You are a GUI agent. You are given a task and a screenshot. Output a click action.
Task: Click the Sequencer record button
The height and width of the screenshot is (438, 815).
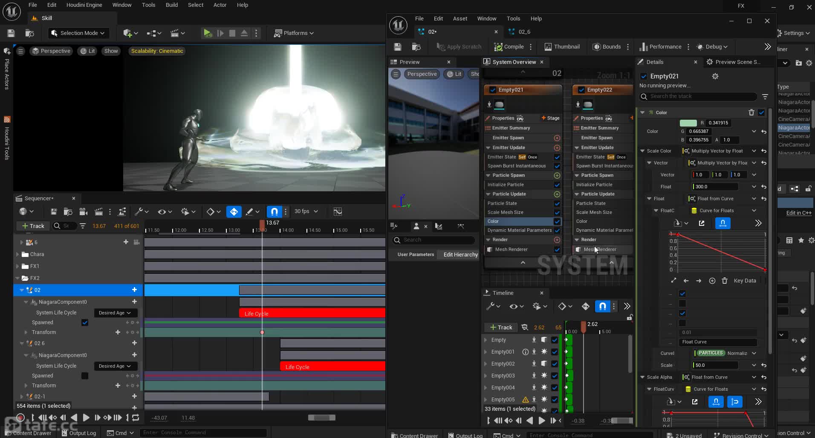click(x=20, y=418)
